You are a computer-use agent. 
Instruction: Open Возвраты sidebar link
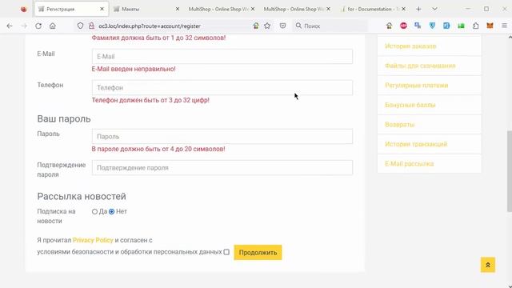click(400, 125)
